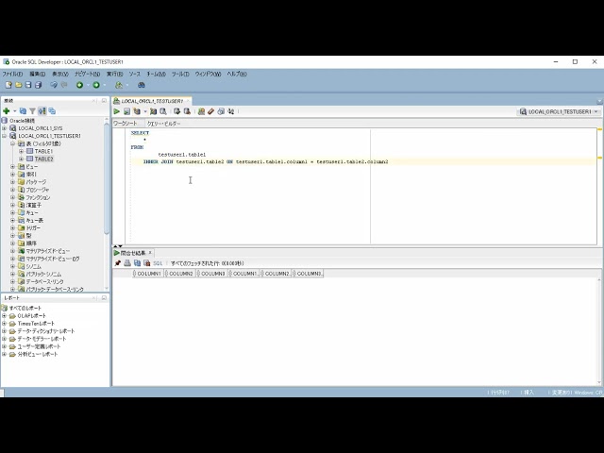
Task: Open the SQL Worksheet icon in main toolbar
Action: tap(119, 85)
